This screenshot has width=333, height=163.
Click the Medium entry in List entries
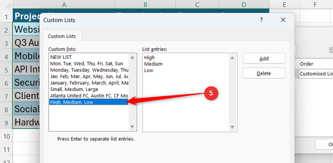(x=153, y=64)
